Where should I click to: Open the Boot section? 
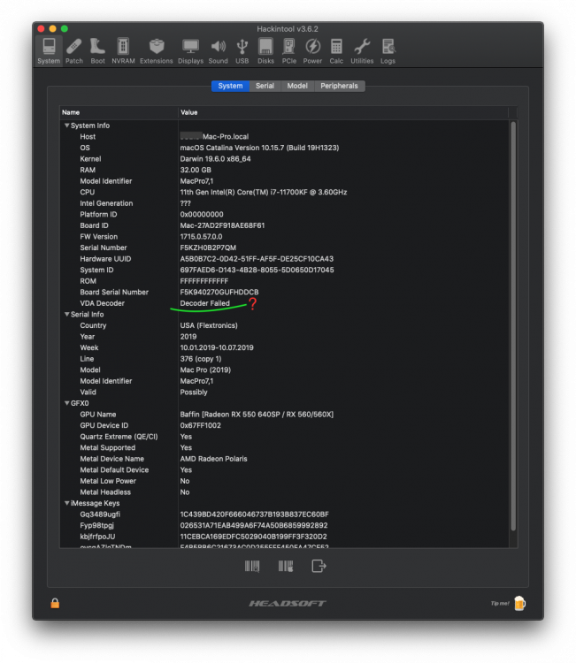[97, 51]
